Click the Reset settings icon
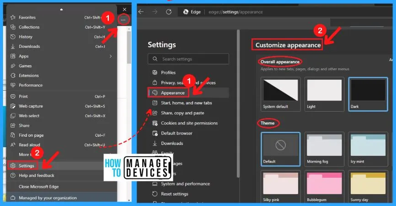Screen dimensions: 396x206 pyautogui.click(x=155, y=194)
